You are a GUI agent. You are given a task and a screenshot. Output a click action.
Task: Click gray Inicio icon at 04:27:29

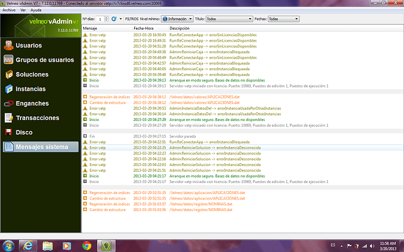(x=85, y=125)
